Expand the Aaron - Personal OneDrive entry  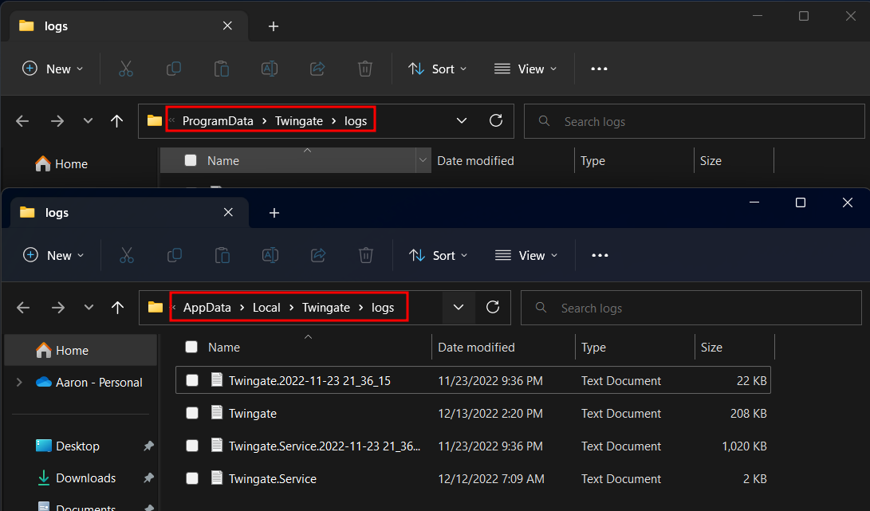[x=18, y=382]
